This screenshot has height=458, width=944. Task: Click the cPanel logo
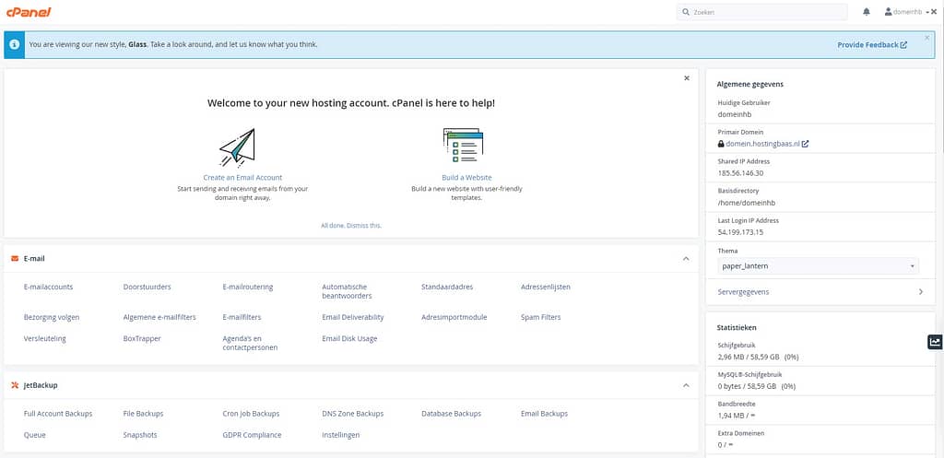point(29,12)
